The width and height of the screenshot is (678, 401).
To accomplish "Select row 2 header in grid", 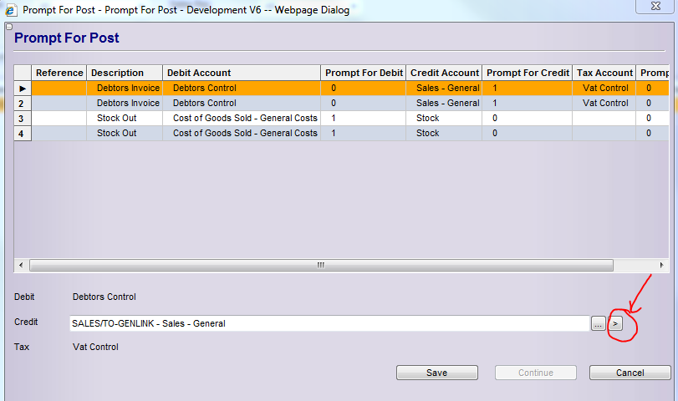I will [23, 104].
